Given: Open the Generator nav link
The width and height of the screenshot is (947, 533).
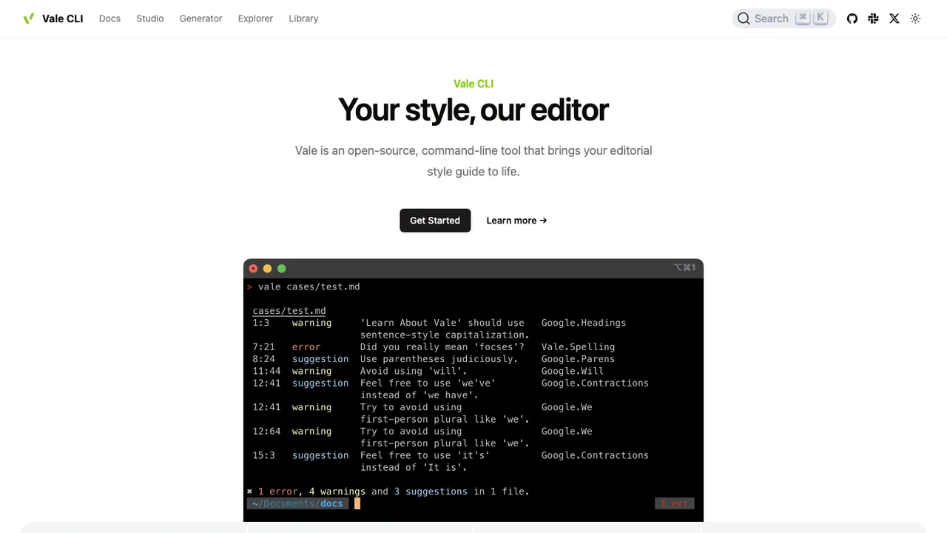Looking at the screenshot, I should click(x=200, y=19).
